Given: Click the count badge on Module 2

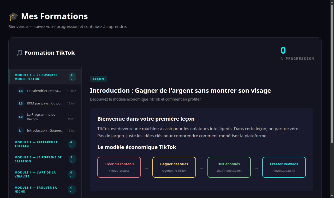Looking at the screenshot, I should pyautogui.click(x=72, y=144).
